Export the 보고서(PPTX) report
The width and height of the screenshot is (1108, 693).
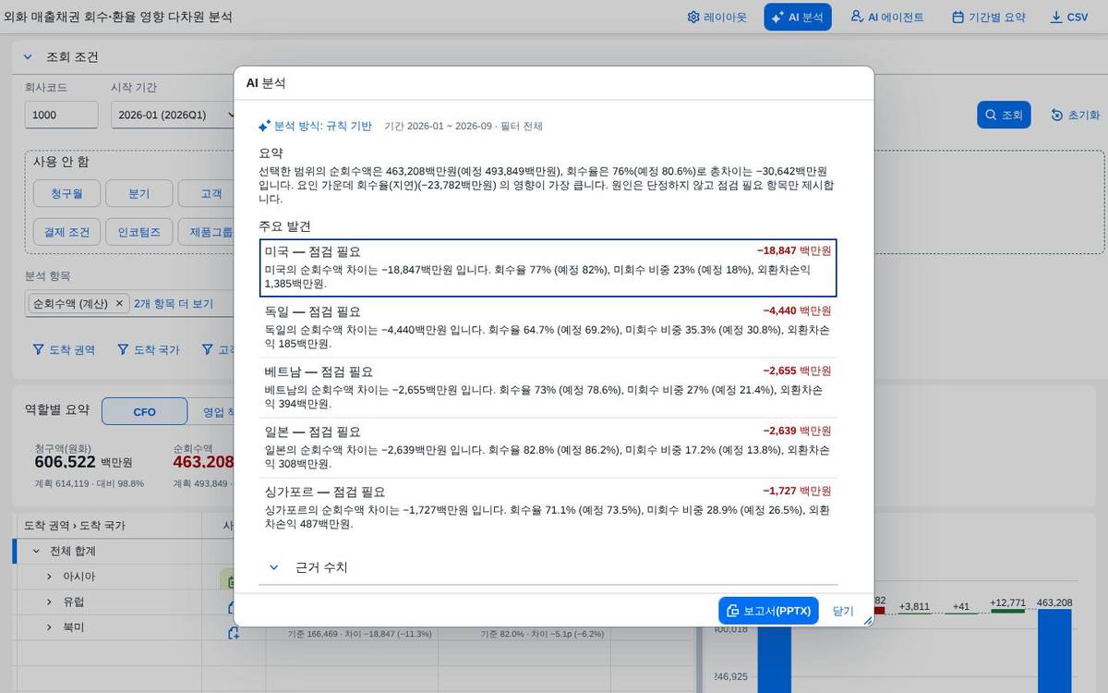[x=768, y=611]
